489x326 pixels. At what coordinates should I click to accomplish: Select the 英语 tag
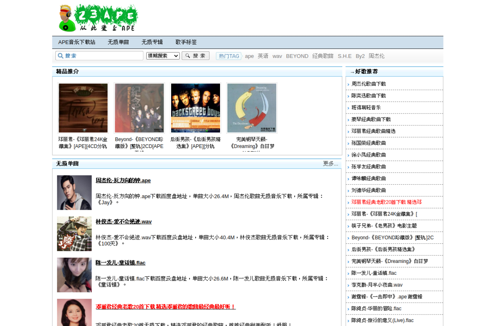(263, 56)
